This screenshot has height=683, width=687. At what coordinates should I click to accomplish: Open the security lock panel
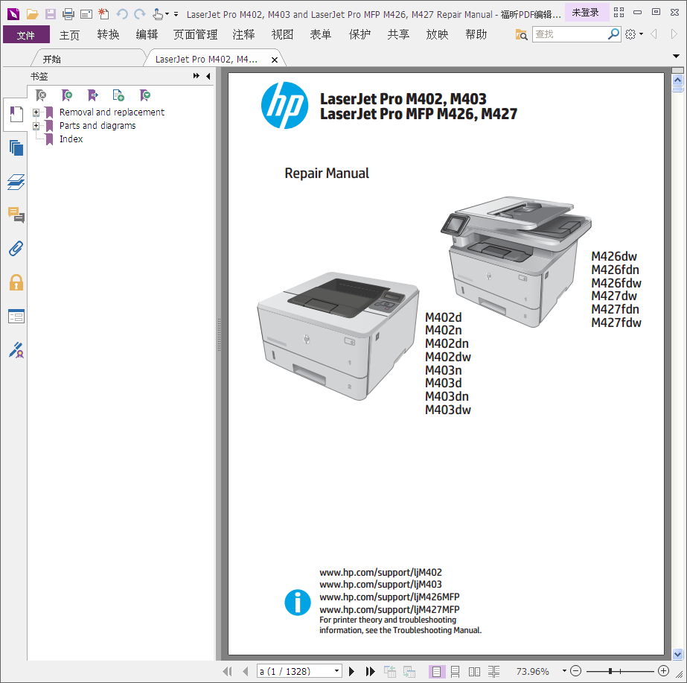(x=16, y=282)
